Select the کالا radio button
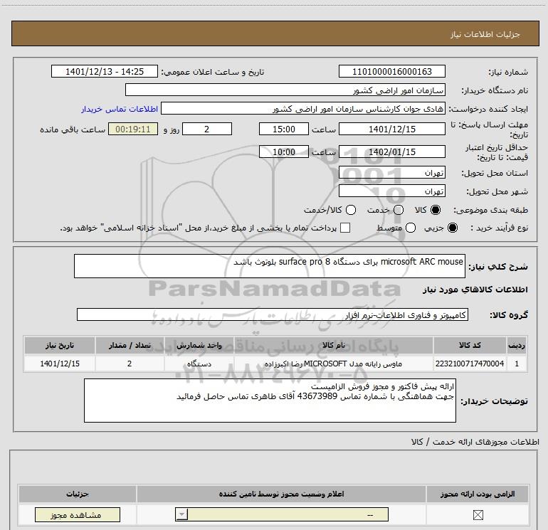The width and height of the screenshot is (548, 530). [436, 210]
